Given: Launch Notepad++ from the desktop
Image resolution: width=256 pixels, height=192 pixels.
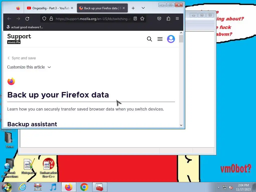Looking at the screenshot, I should pos(29,166).
